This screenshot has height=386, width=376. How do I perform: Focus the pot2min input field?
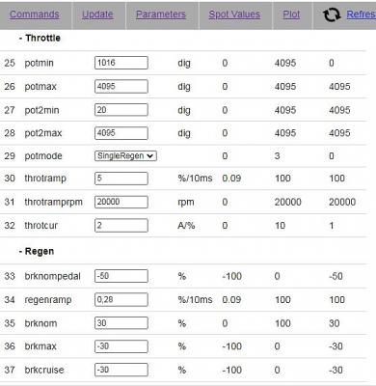tap(121, 110)
